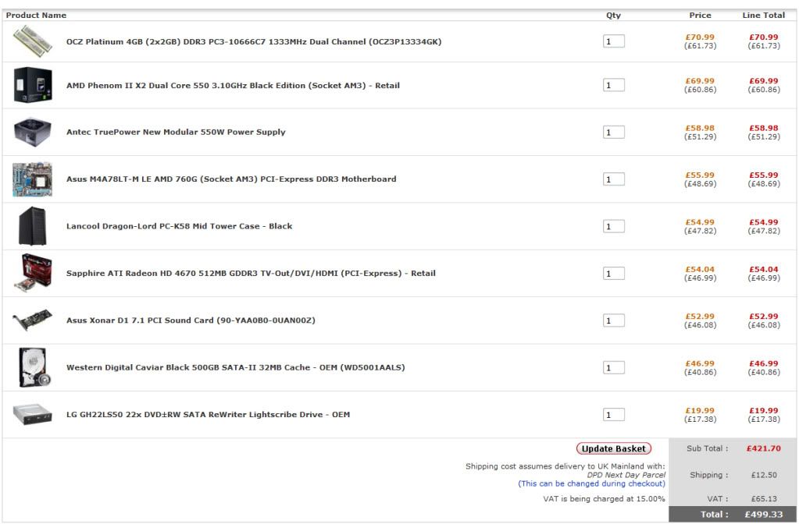799x524 pixels.
Task: Click £69.99 in the Line Total column
Action: [764, 81]
